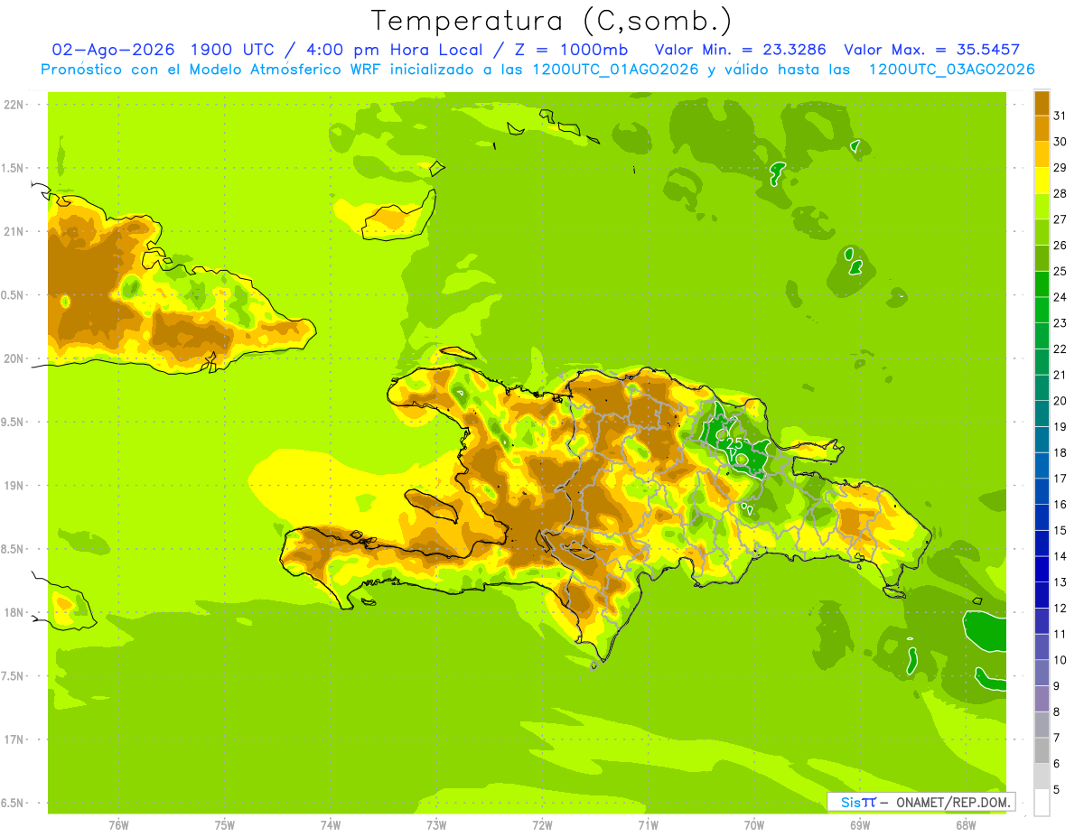Click the legend value '14'
1084x837 pixels.
pos(1061,556)
